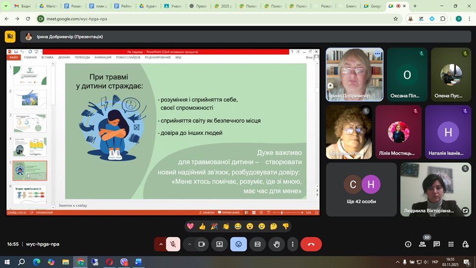The height and width of the screenshot is (268, 476).
Task: Open Windows Start menu
Action: (x=7, y=262)
